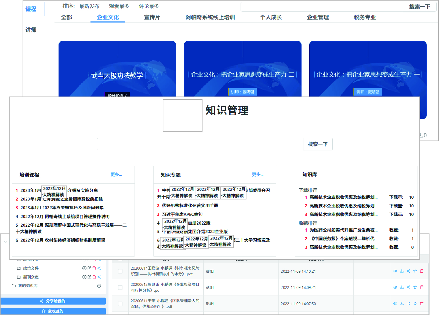This screenshot has width=439, height=315.
Task: Share the 20200611韦黎 PDF file
Action: click(x=408, y=303)
